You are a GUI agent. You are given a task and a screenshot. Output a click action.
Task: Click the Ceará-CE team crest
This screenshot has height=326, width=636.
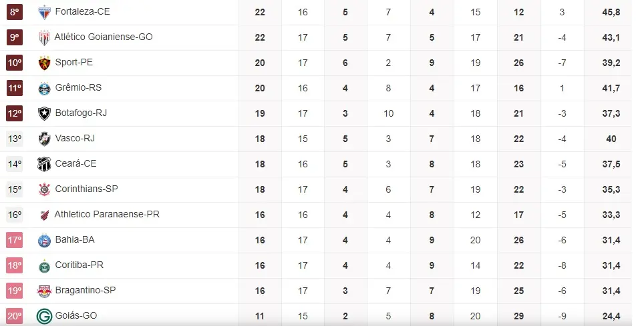pyautogui.click(x=45, y=164)
